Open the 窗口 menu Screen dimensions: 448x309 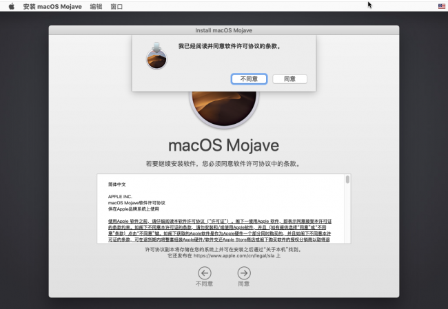click(x=116, y=6)
